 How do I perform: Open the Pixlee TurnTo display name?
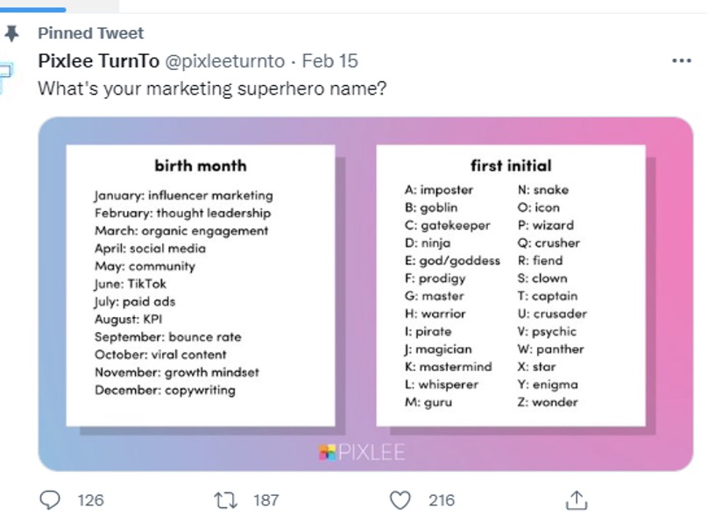point(98,61)
